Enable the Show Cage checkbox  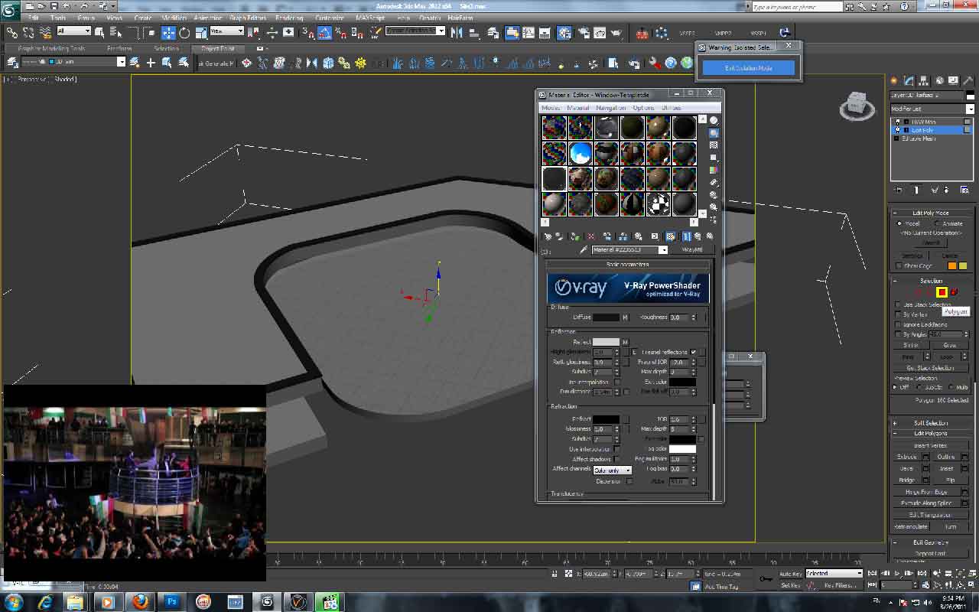[x=898, y=265]
